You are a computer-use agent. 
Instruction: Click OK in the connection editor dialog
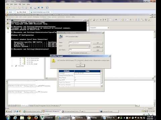pyautogui.click(x=98, y=43)
